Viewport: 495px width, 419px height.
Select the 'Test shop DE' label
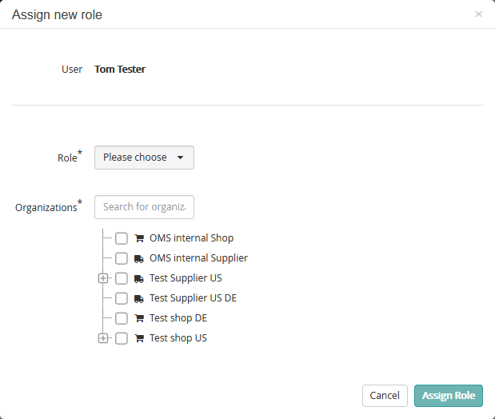178,318
